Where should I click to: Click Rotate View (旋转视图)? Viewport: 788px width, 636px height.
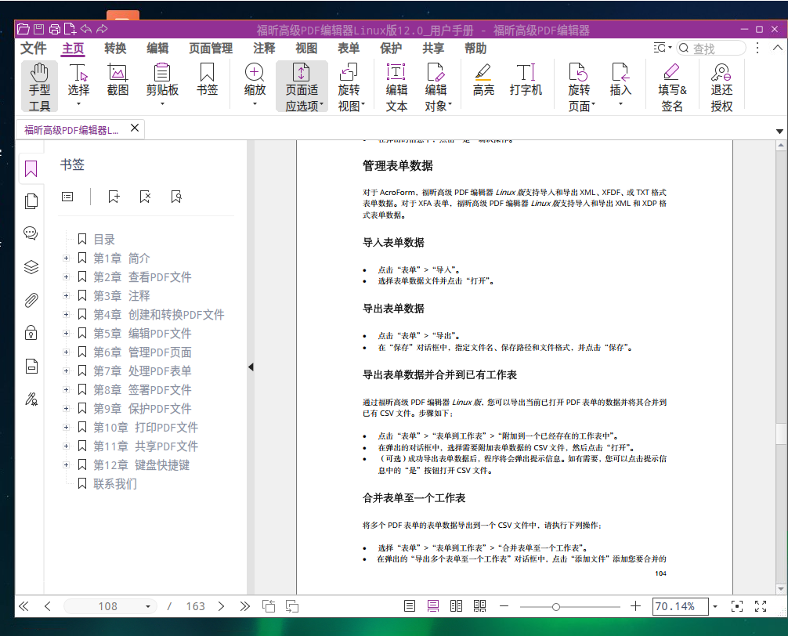coord(350,86)
